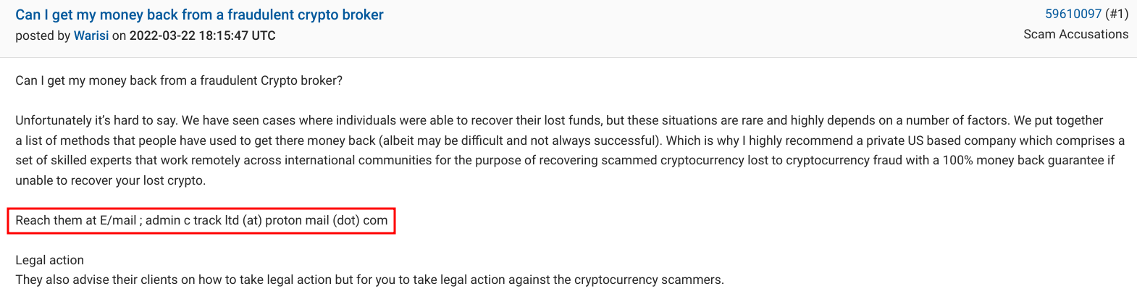Click the opening question line in post body
This screenshot has width=1137, height=302.
click(x=179, y=80)
